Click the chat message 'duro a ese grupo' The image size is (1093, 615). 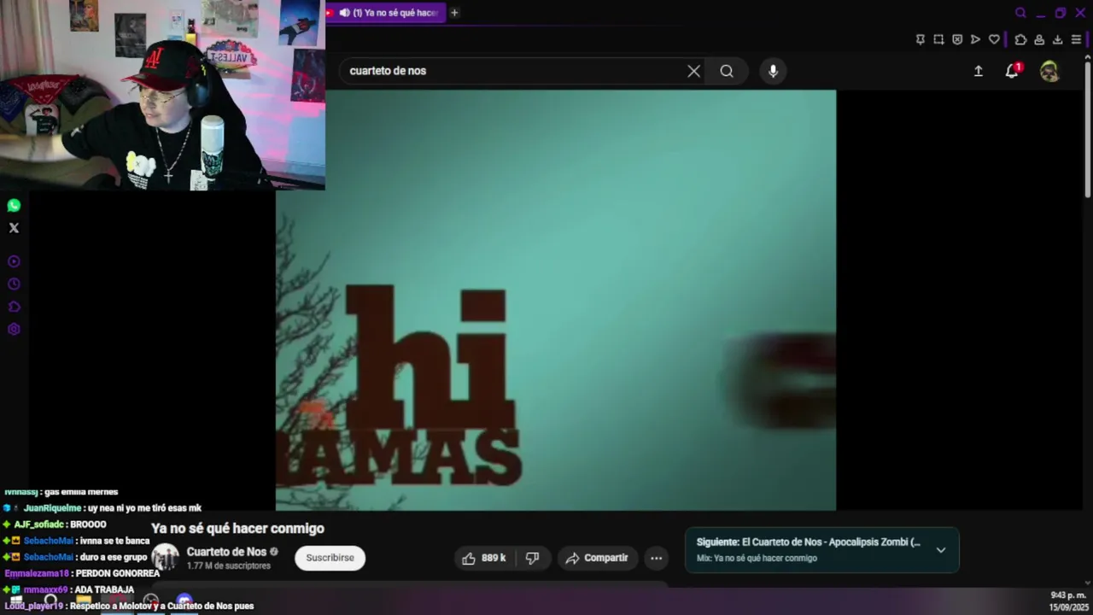114,558
